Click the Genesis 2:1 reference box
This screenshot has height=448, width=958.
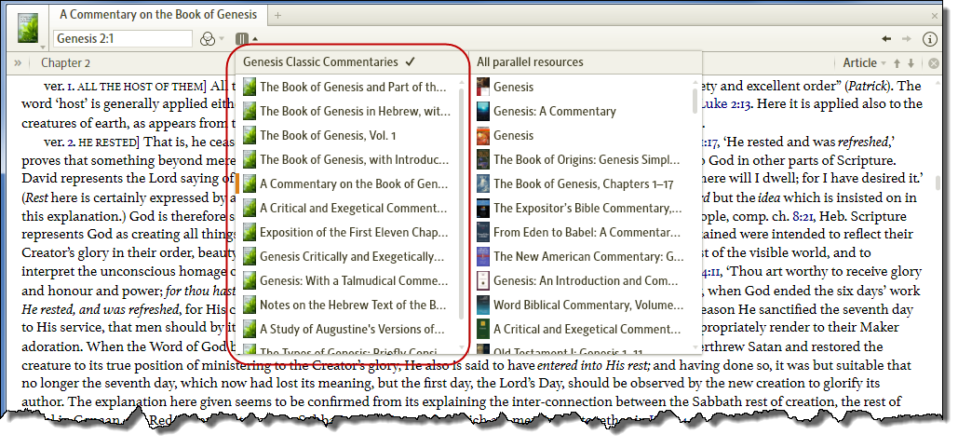(x=124, y=38)
